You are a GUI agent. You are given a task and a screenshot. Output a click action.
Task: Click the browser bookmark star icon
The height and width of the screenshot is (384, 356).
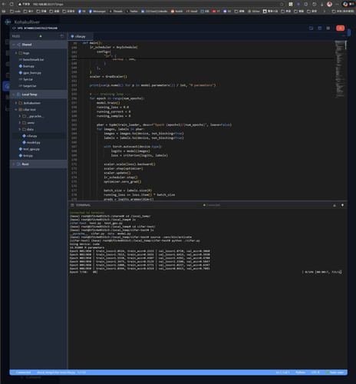282,4
